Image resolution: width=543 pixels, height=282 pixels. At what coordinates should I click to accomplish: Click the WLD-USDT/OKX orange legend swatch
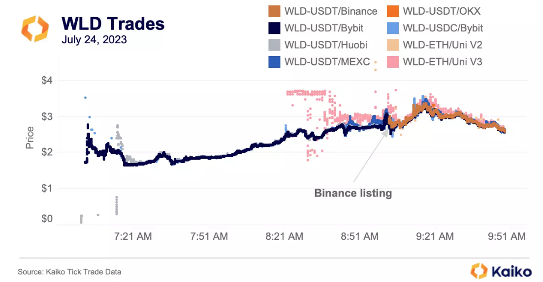tap(392, 11)
